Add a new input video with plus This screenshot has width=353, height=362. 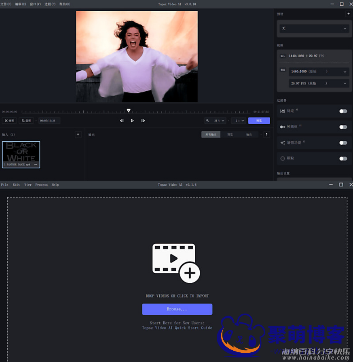pos(78,134)
